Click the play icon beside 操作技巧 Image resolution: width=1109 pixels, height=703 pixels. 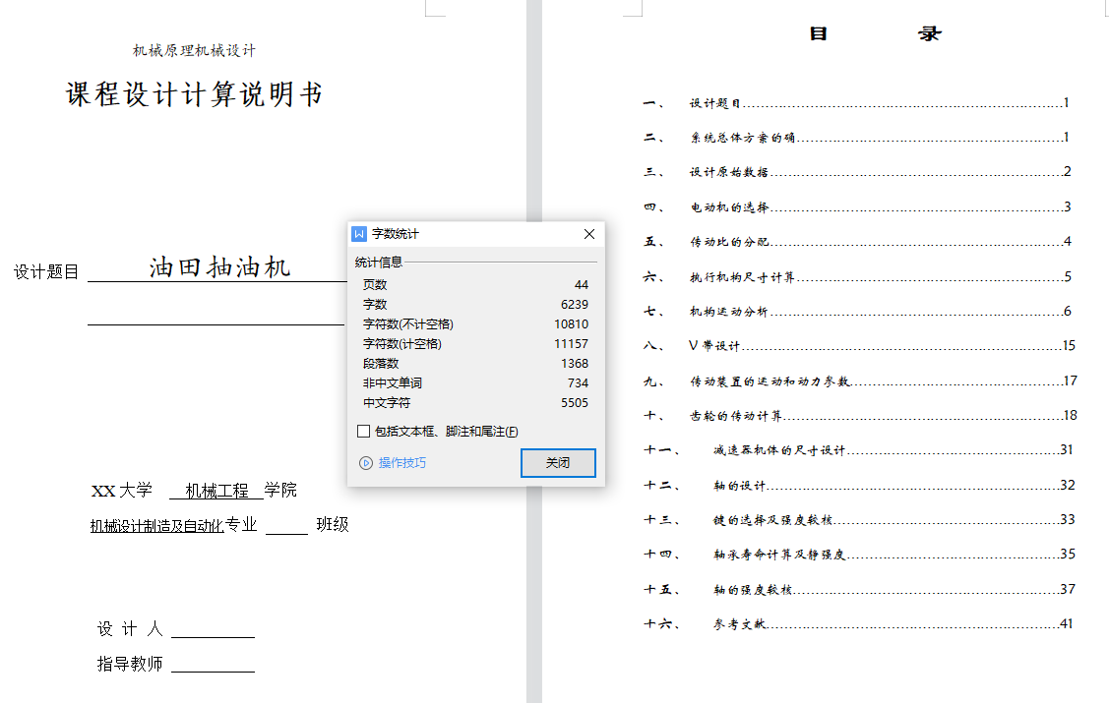[x=366, y=463]
